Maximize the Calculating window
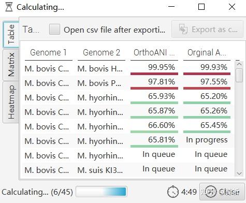Viewport: 246px width, 203px height. pyautogui.click(x=201, y=7)
